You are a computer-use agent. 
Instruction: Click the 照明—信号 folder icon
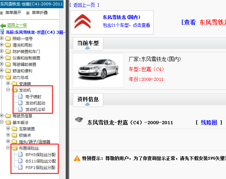click(x=8, y=38)
